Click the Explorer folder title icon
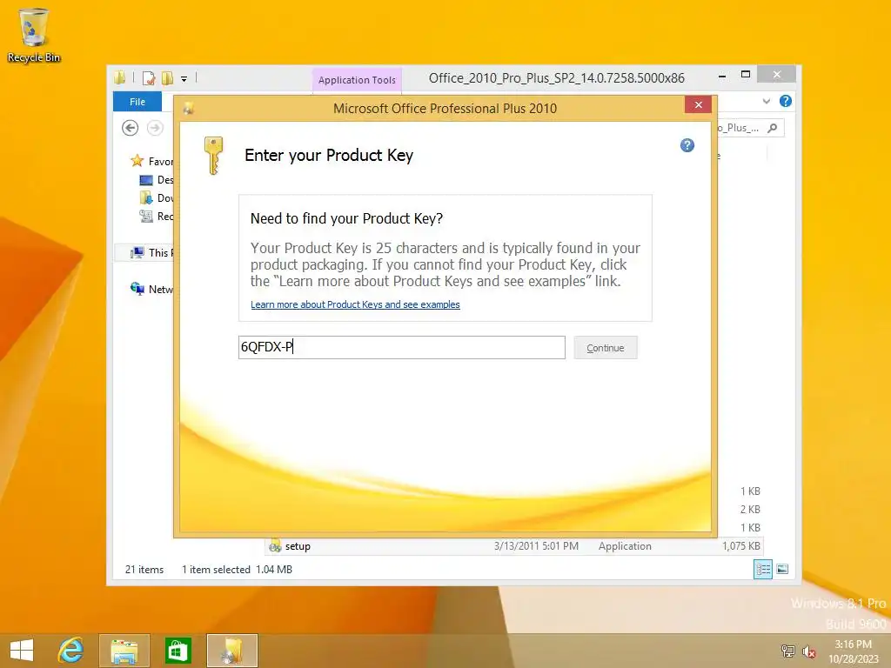The width and height of the screenshot is (891, 668). 119,77
